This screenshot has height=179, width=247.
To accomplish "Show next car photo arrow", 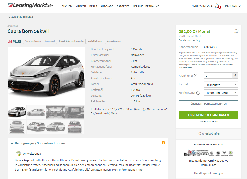I will coord(80,83).
